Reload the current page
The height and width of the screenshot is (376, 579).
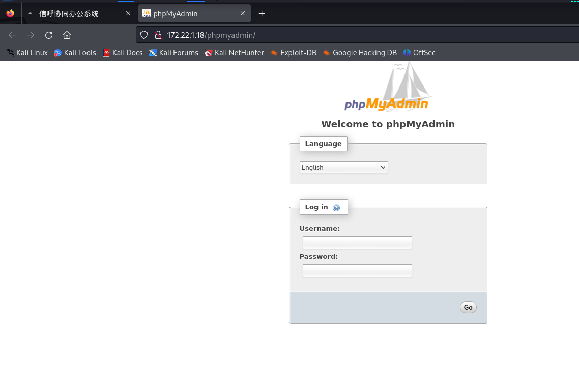tap(49, 35)
